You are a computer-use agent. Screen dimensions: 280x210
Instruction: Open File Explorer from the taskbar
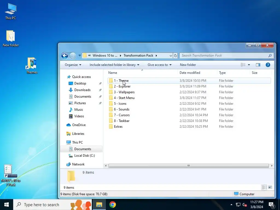(99, 205)
